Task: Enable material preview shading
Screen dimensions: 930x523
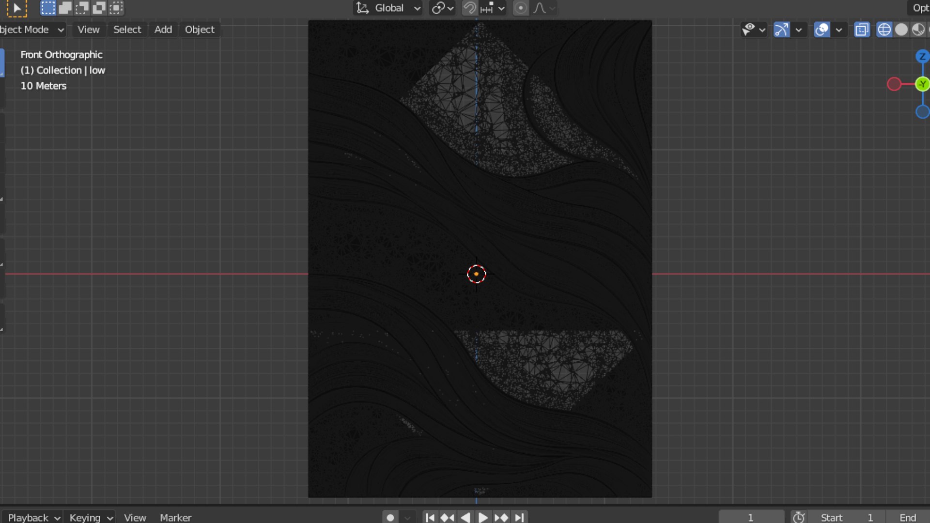Action: [x=918, y=30]
